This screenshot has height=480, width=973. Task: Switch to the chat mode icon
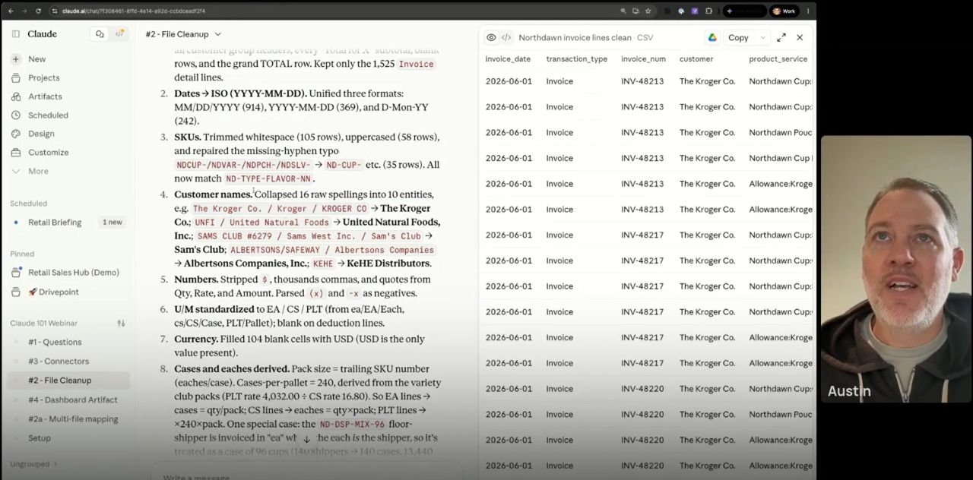(x=100, y=34)
